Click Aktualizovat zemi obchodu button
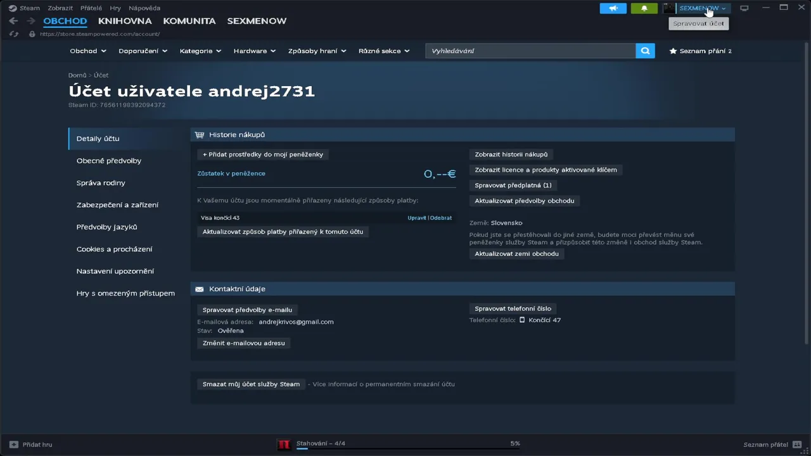 [x=517, y=254]
